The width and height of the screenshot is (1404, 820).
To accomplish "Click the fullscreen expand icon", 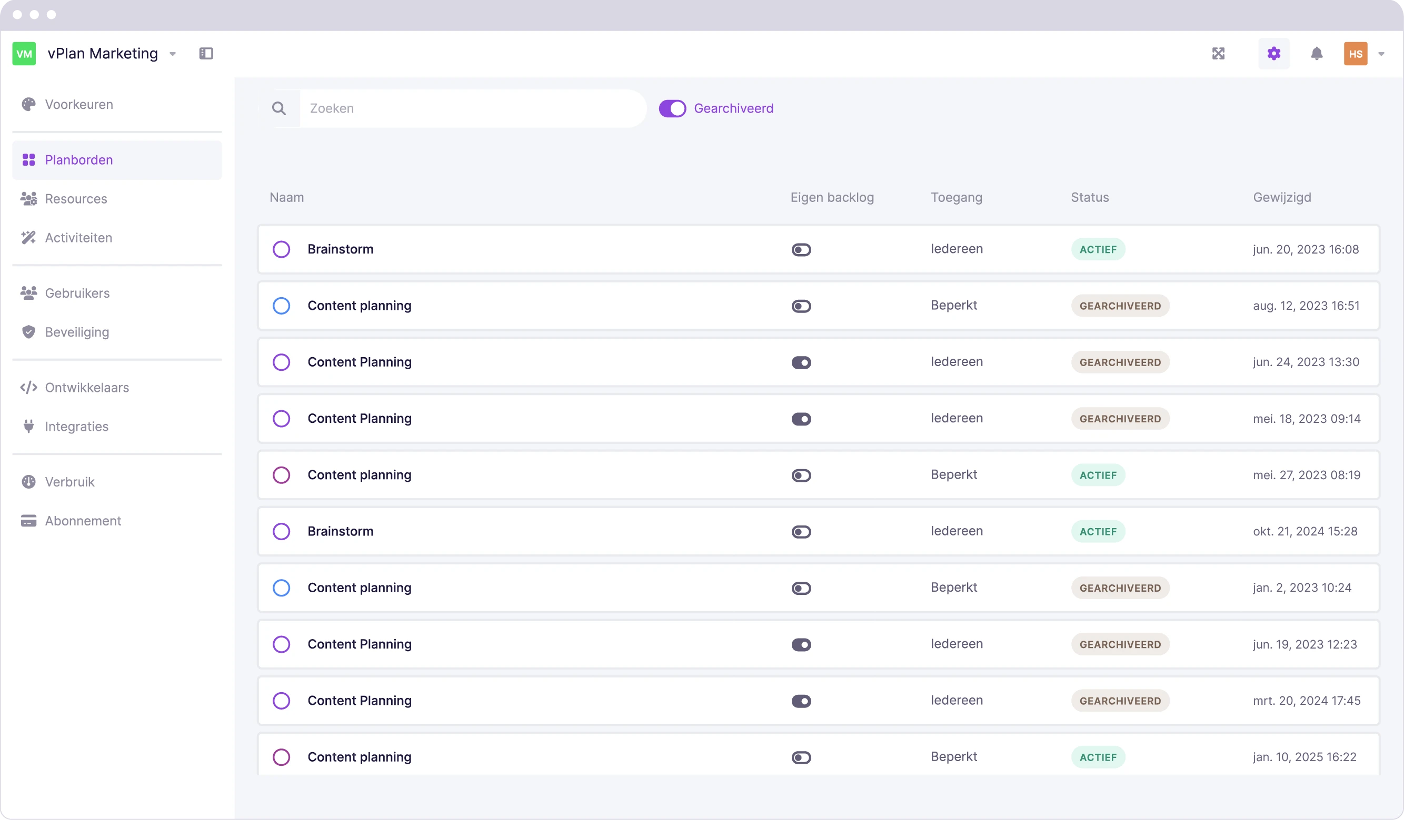I will click(1219, 54).
